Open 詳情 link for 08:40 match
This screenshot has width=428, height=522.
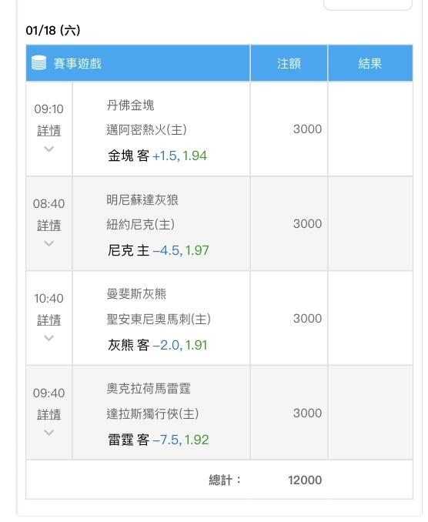point(49,225)
